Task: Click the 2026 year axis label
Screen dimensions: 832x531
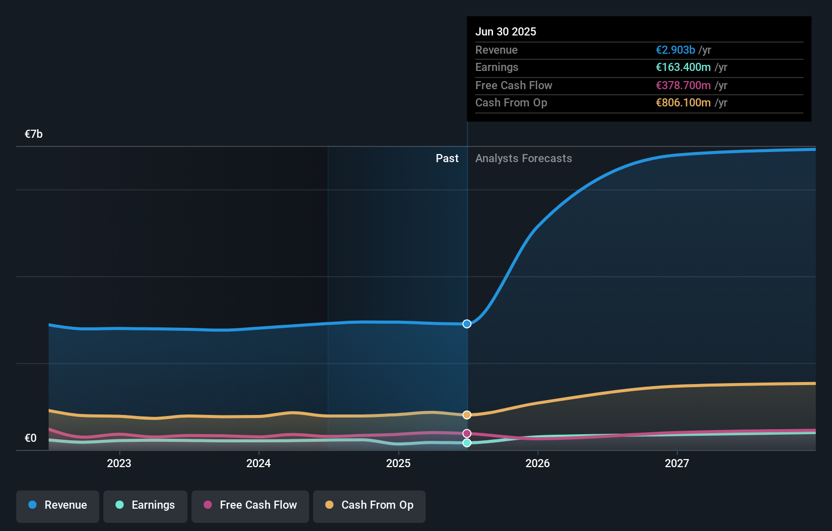Action: [538, 463]
